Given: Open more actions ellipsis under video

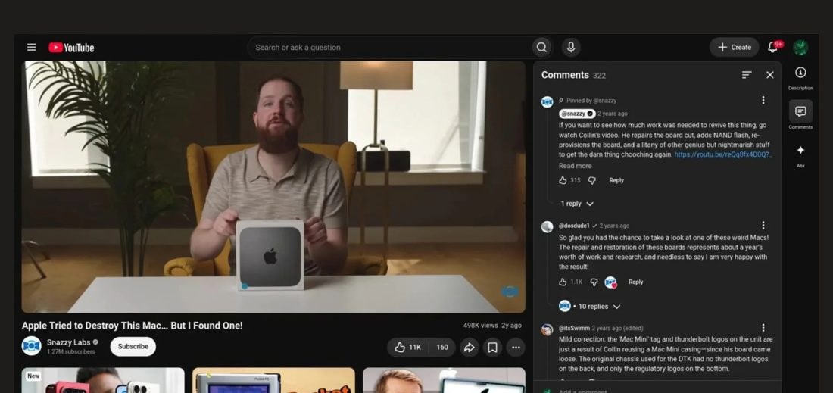Looking at the screenshot, I should coord(516,348).
